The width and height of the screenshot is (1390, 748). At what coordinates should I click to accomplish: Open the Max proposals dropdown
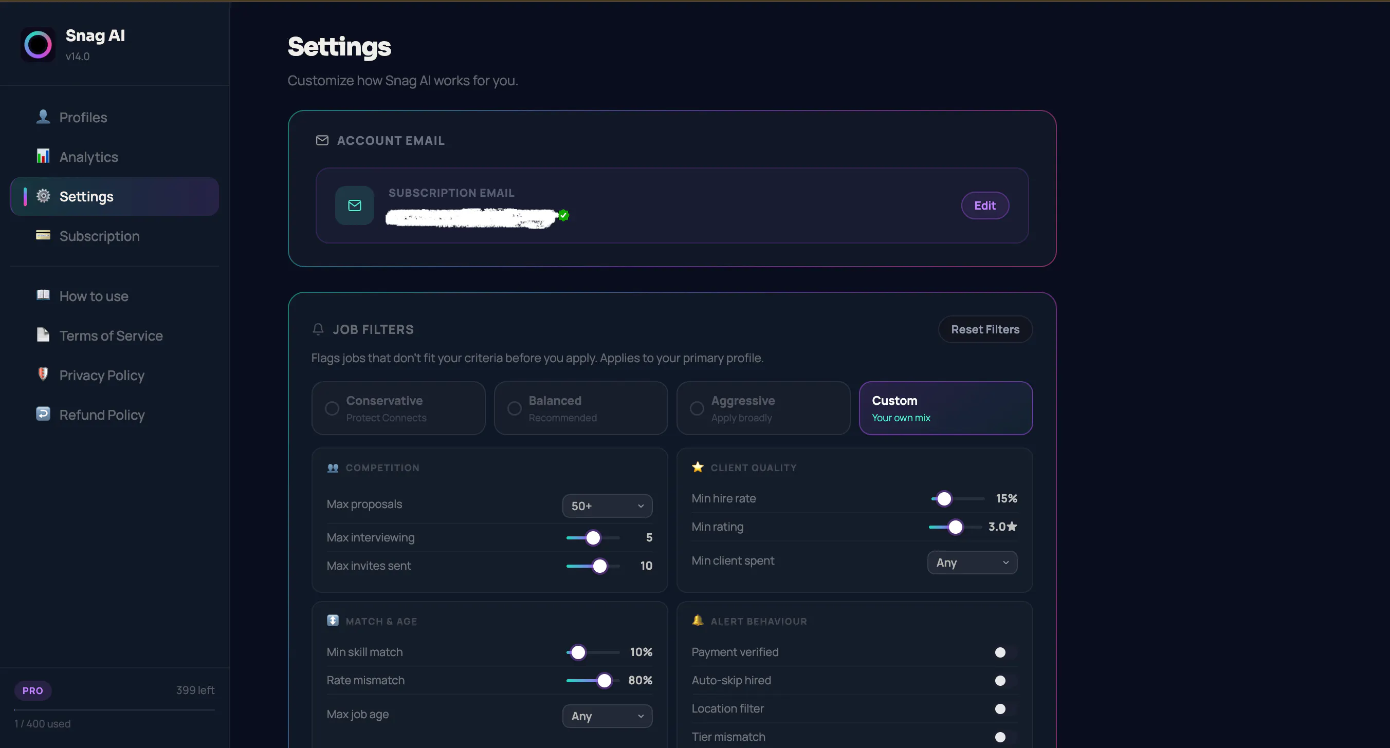pyautogui.click(x=607, y=506)
